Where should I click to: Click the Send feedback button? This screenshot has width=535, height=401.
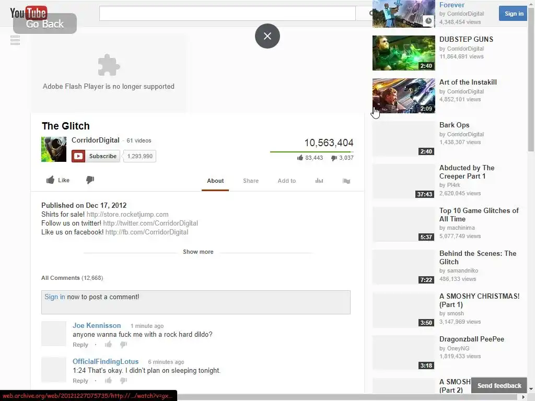(499, 386)
